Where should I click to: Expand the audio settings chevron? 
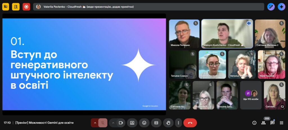tap(95, 123)
